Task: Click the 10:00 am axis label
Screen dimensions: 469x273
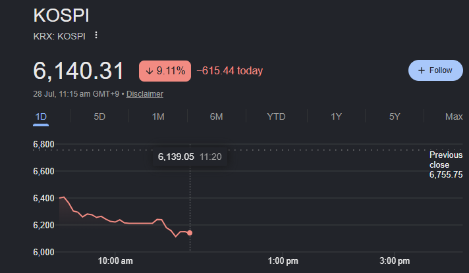Action: click(115, 261)
